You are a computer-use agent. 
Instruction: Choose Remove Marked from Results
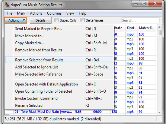coord(59,50)
